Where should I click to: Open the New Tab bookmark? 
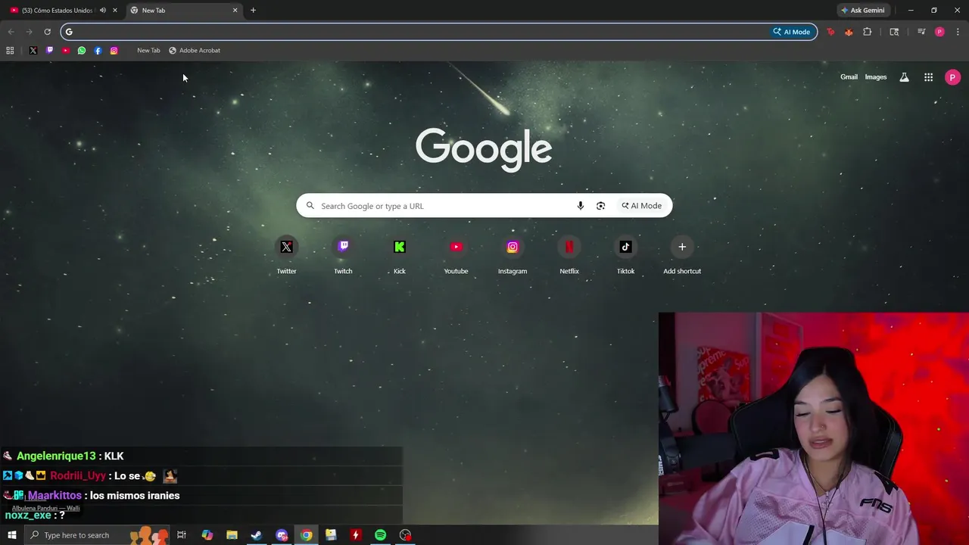tap(148, 51)
